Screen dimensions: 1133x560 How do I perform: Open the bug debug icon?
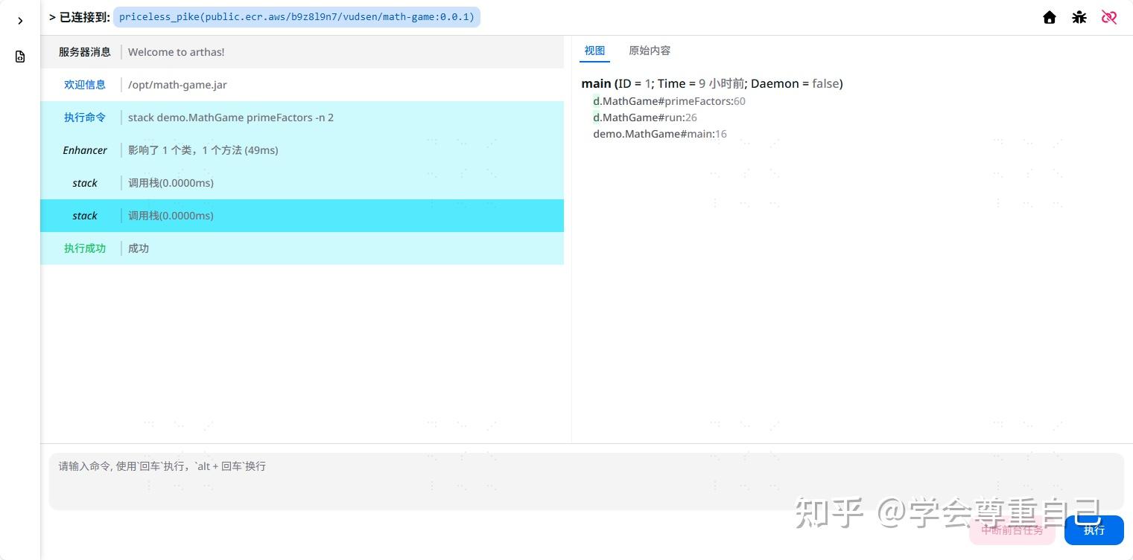1079,17
